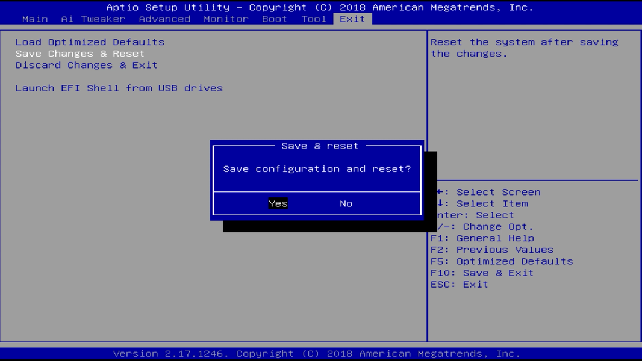Open the Main tab
Screen dimensions: 642x361
(35, 19)
